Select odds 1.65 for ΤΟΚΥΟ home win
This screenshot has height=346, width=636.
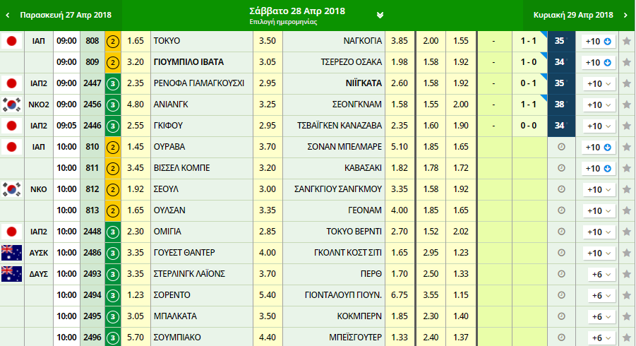(x=136, y=42)
